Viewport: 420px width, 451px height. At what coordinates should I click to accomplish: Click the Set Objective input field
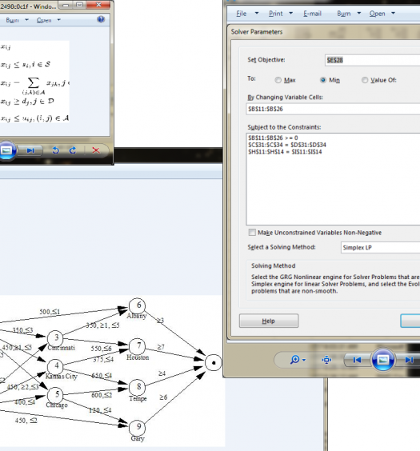(372, 60)
